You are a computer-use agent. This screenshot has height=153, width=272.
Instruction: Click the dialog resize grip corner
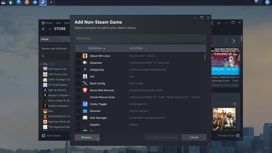tap(209, 143)
